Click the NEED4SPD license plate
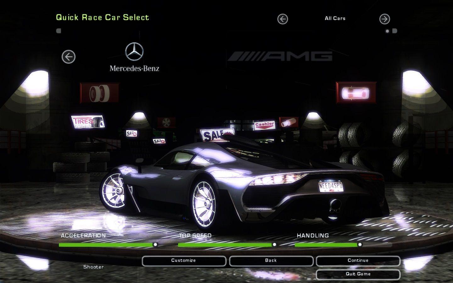This screenshot has height=283, width=453. (x=331, y=186)
